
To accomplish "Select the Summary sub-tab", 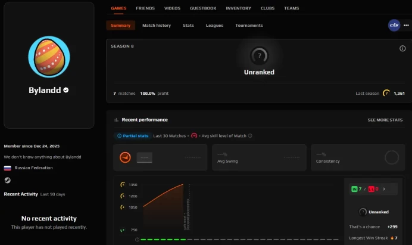I will (121, 25).
